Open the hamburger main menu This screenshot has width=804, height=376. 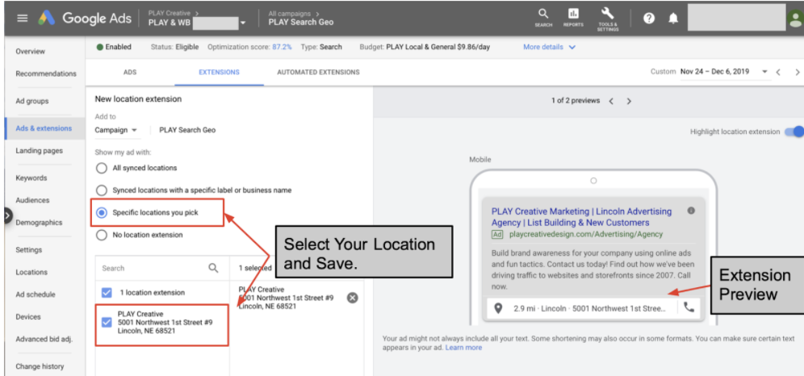click(x=22, y=19)
